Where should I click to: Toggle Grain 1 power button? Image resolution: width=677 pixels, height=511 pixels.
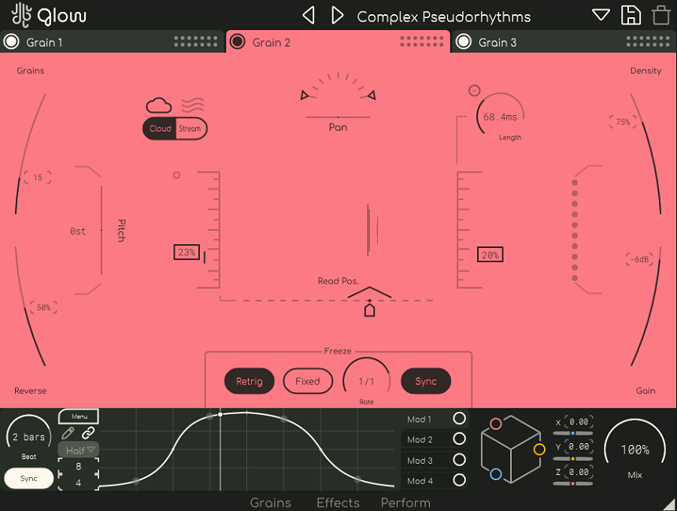(11, 42)
